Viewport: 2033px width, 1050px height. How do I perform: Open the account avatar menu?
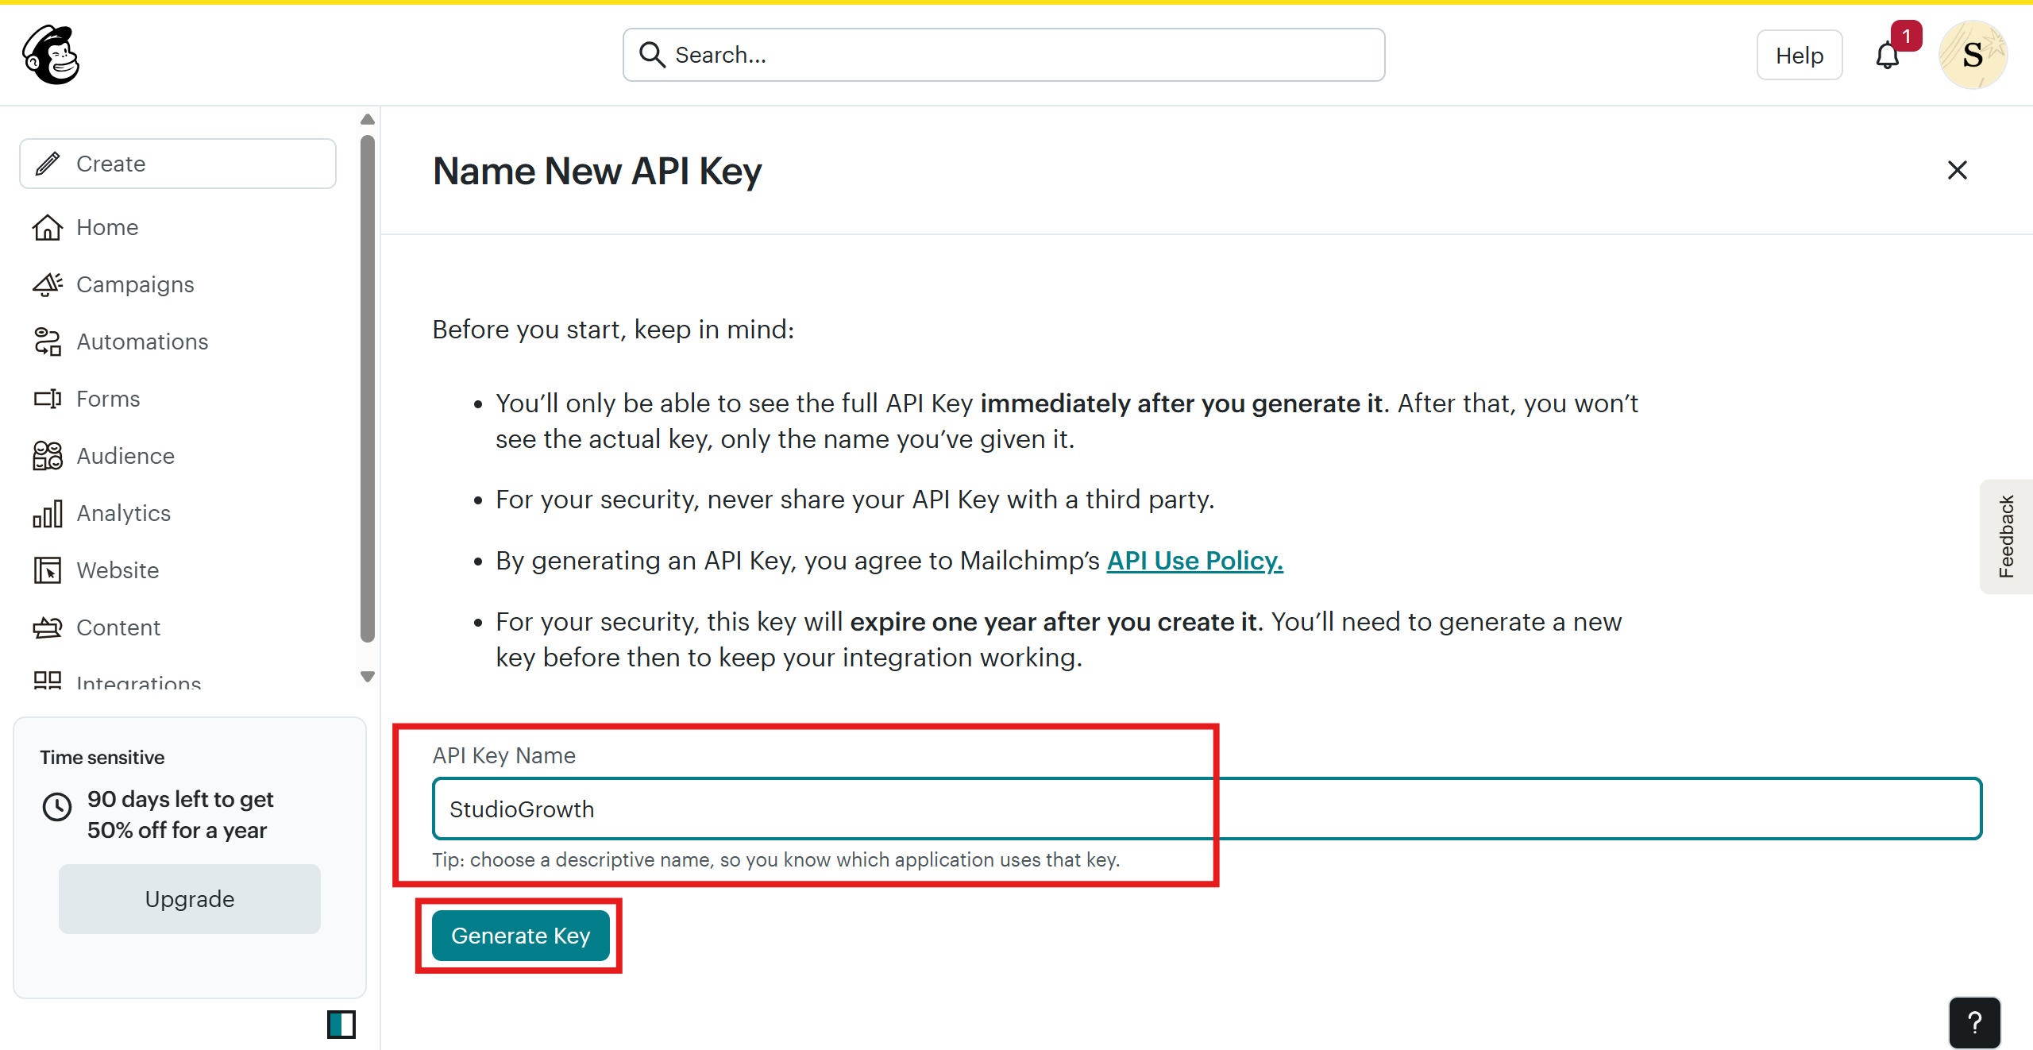(1973, 55)
